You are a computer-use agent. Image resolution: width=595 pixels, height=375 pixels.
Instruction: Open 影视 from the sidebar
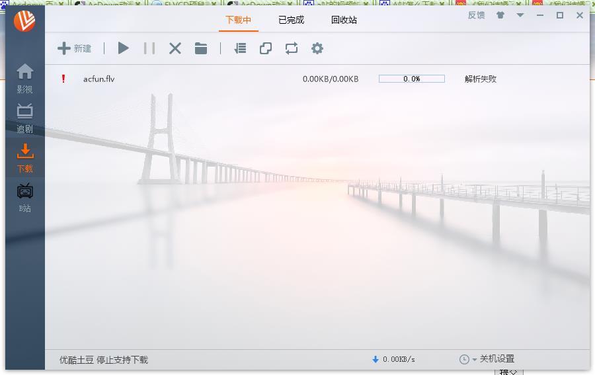tap(25, 78)
